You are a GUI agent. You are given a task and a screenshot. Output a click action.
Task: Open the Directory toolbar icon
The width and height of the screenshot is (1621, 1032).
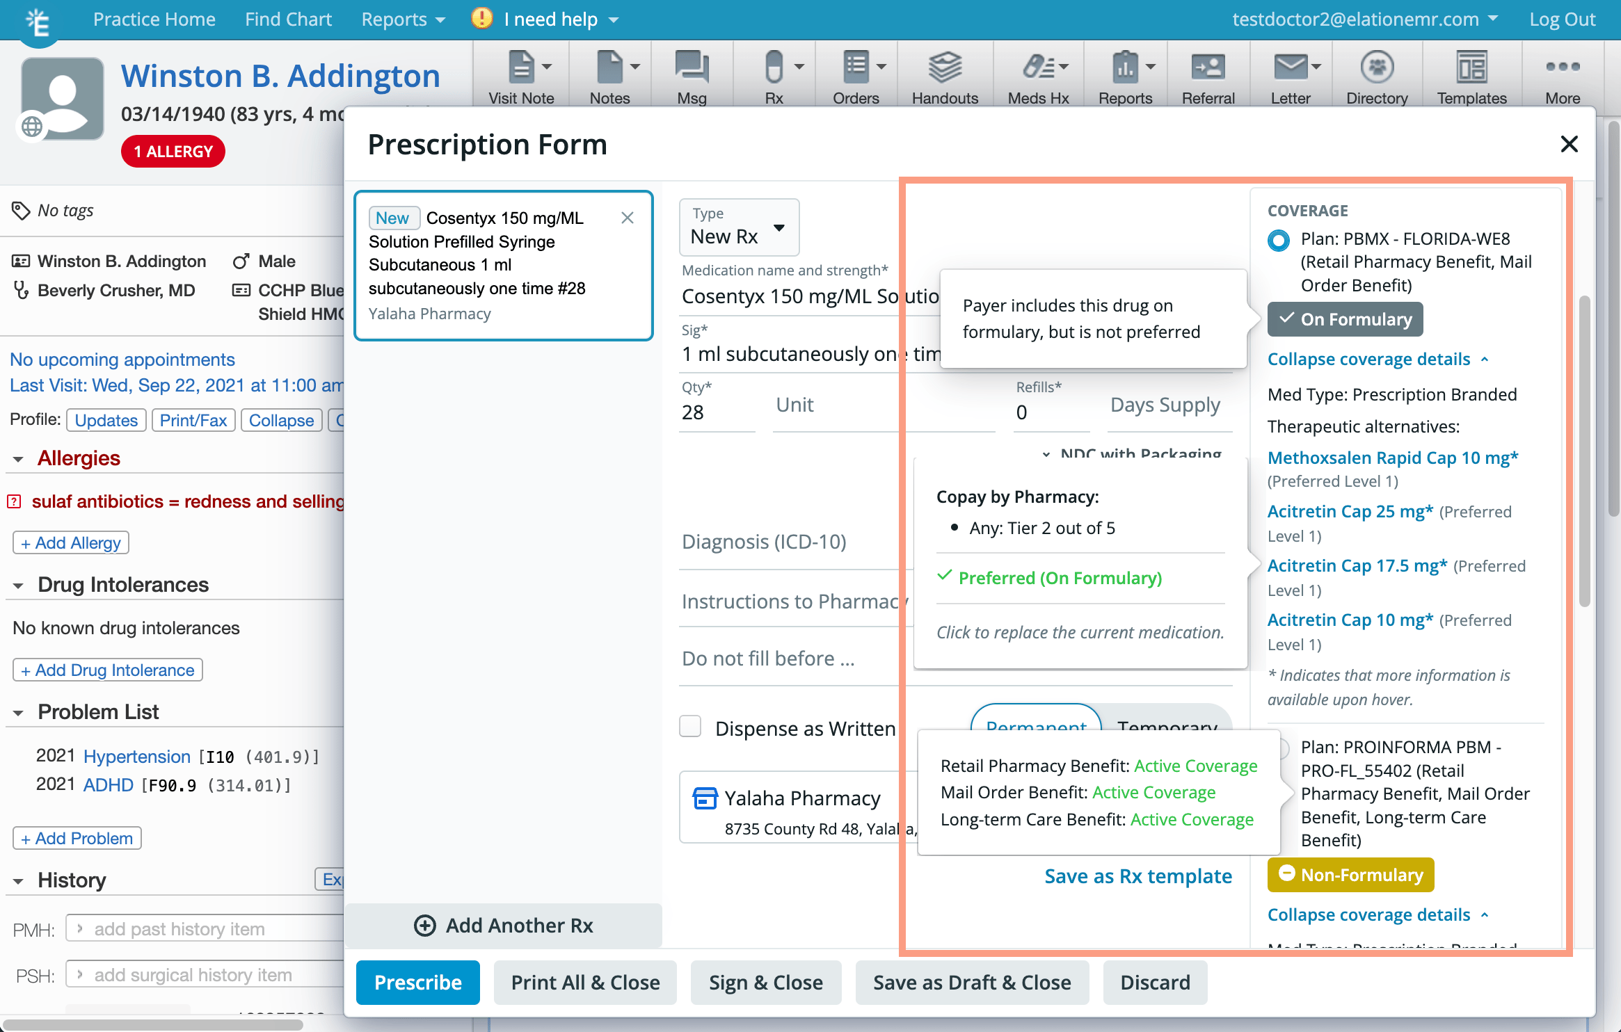tap(1377, 67)
